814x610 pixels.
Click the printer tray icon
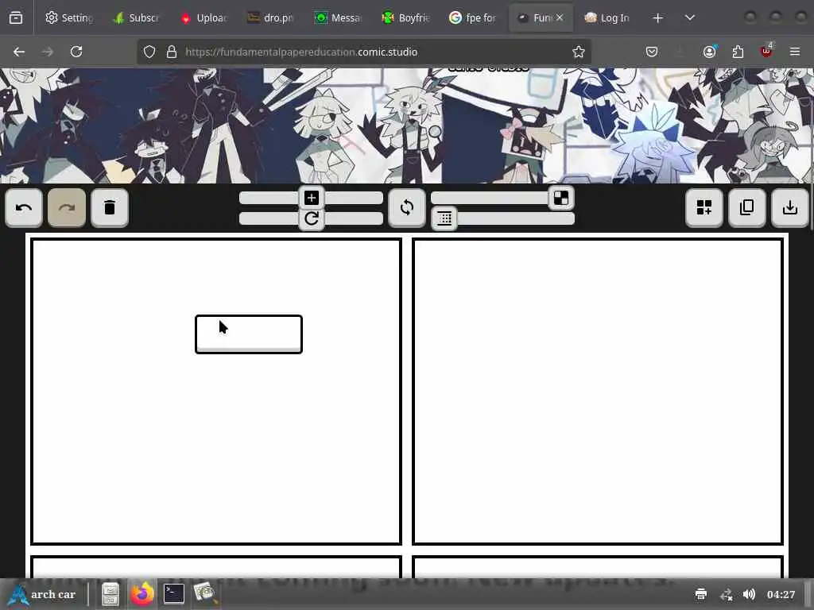(701, 594)
